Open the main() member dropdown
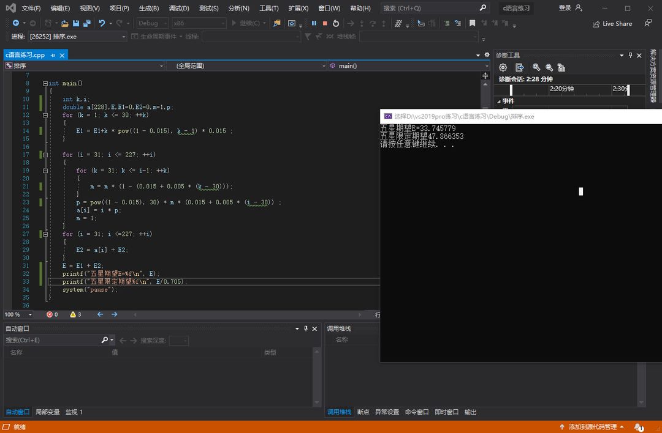The image size is (662, 433). coord(409,65)
